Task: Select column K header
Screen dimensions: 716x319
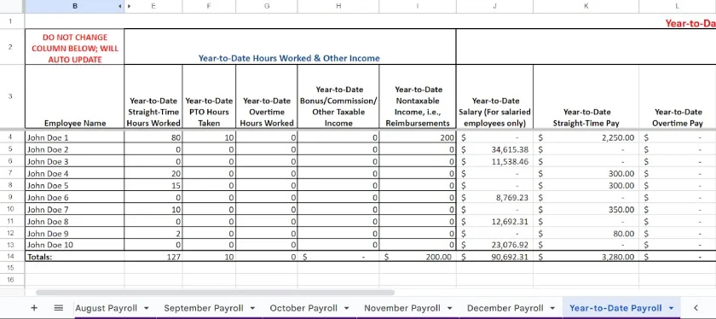Action: click(586, 6)
